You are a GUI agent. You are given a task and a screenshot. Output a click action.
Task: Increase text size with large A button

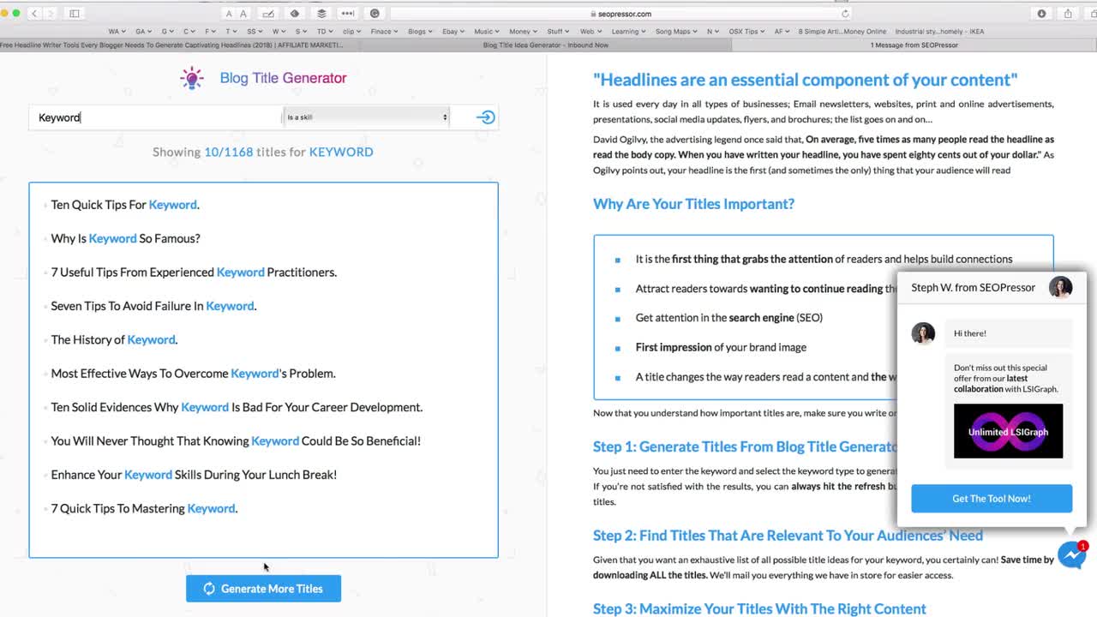pyautogui.click(x=243, y=14)
